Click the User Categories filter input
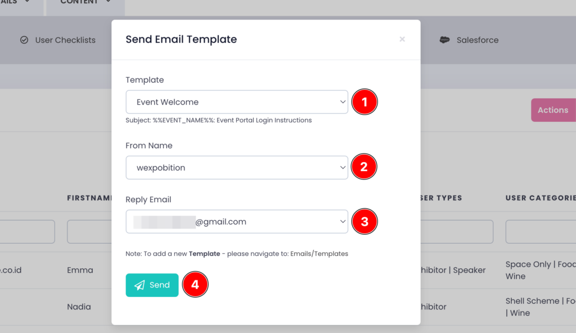This screenshot has height=333, width=576. click(x=540, y=231)
